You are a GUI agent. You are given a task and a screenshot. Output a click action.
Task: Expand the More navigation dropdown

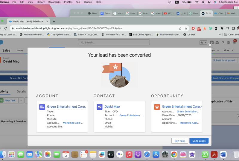pos(229,50)
